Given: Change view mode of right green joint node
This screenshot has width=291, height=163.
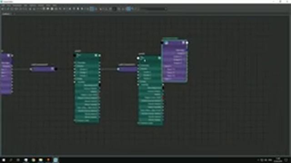Looking at the screenshot, I should pos(160,58).
